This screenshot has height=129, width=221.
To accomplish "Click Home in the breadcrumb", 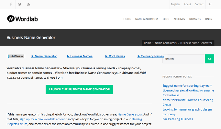I will [147, 43].
